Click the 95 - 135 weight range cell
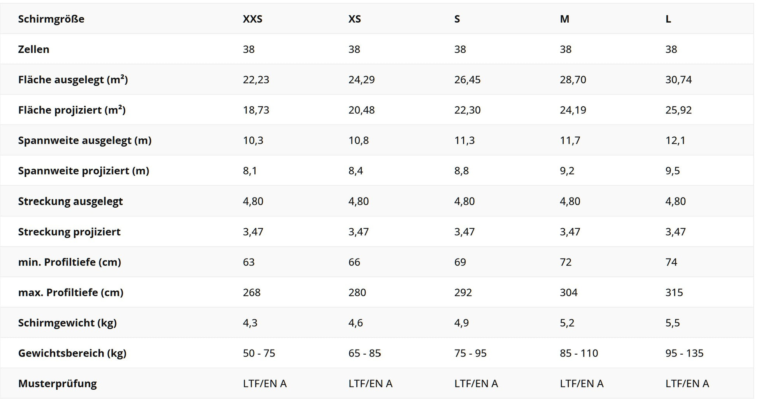The height and width of the screenshot is (399, 757). point(684,353)
